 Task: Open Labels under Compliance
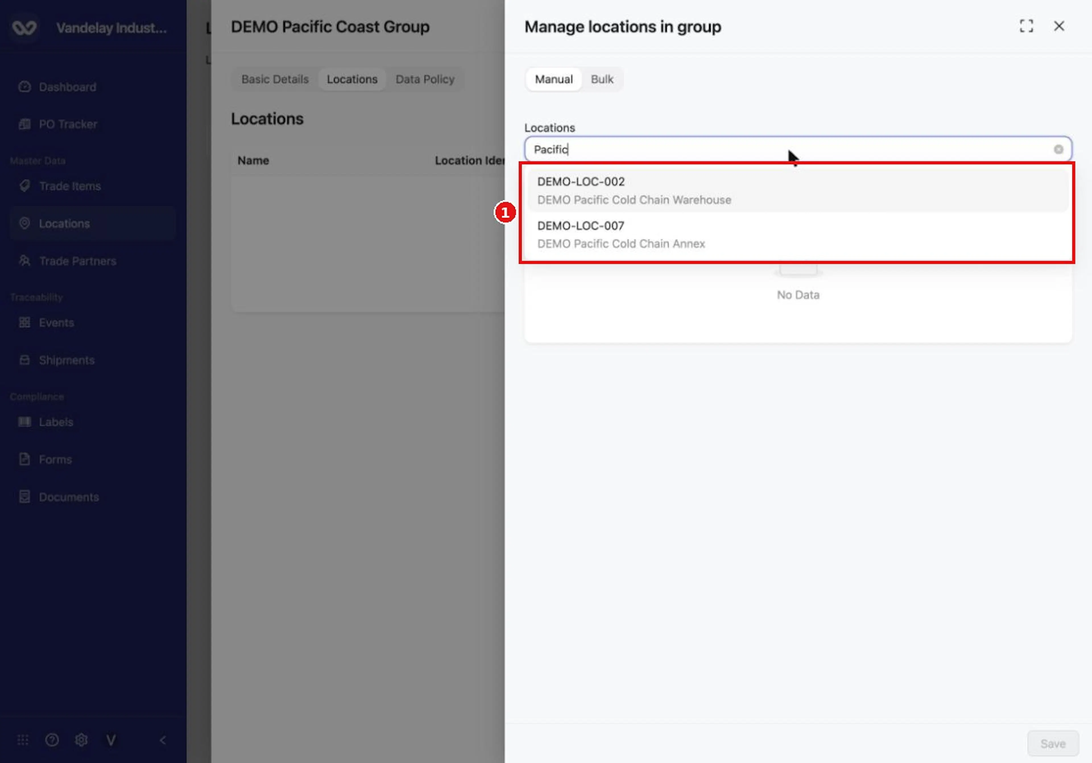pyautogui.click(x=93, y=422)
